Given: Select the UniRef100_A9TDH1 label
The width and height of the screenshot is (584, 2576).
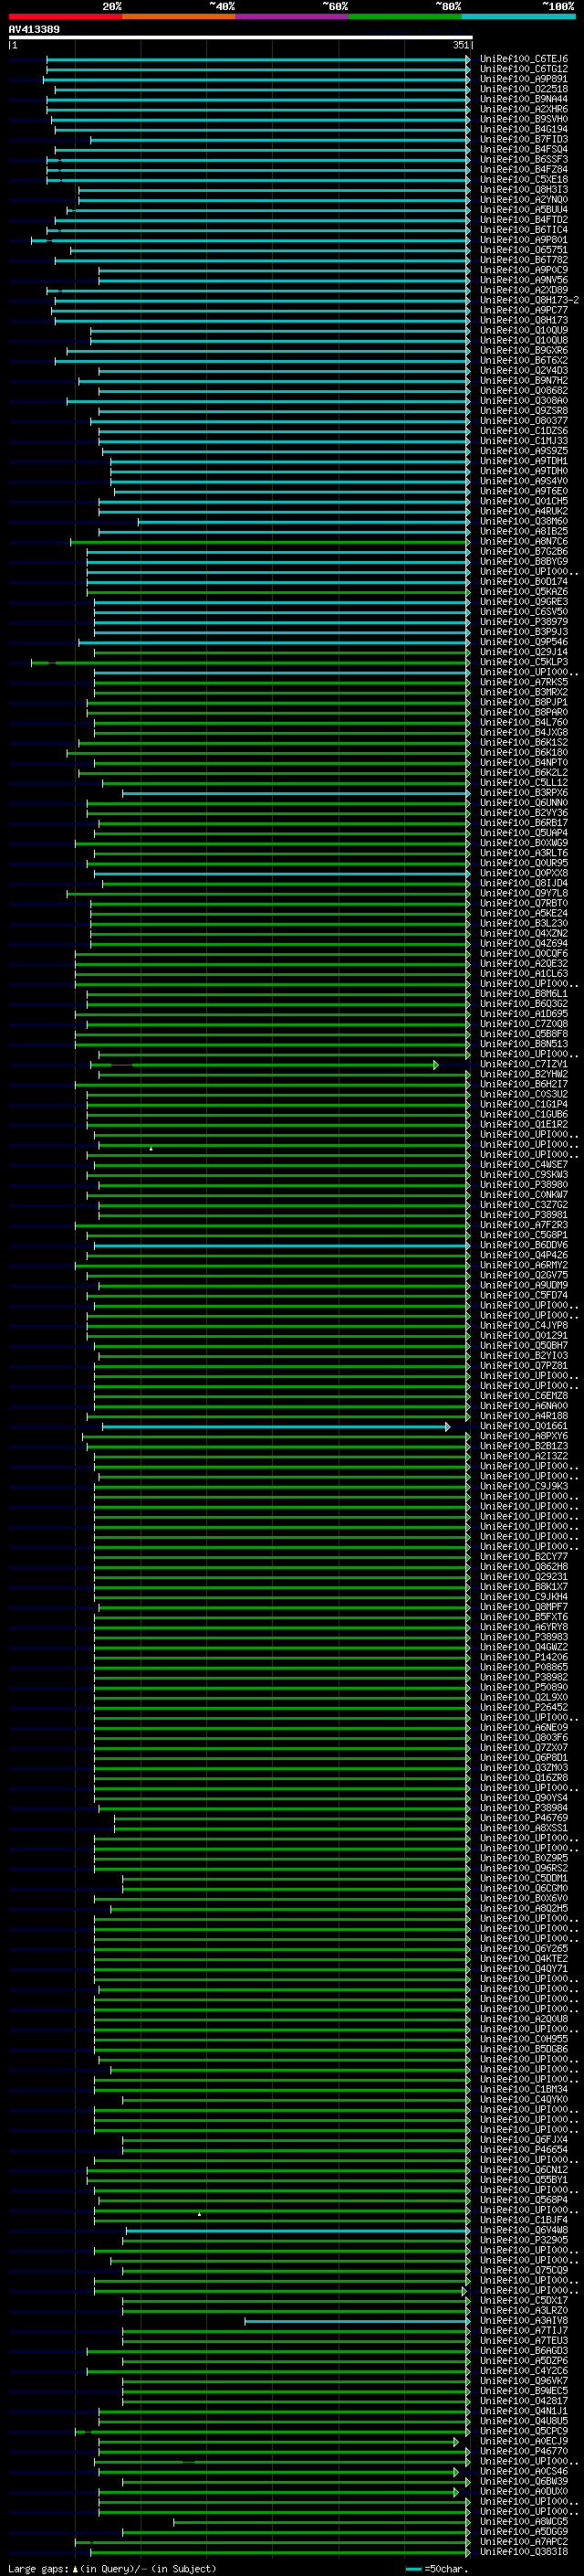Looking at the screenshot, I should coord(524,461).
